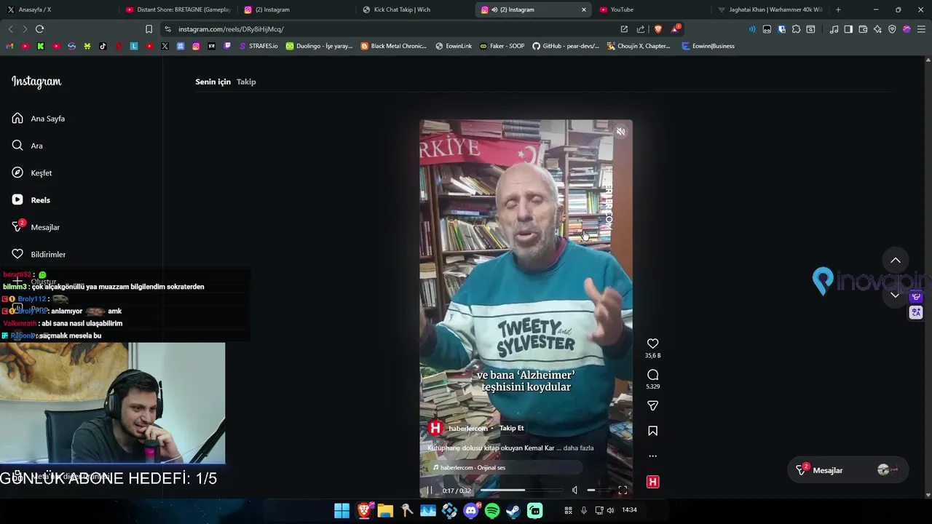Viewport: 932px width, 524px height.
Task: Open Black Metal Chronic bookmark
Action: pyautogui.click(x=394, y=46)
